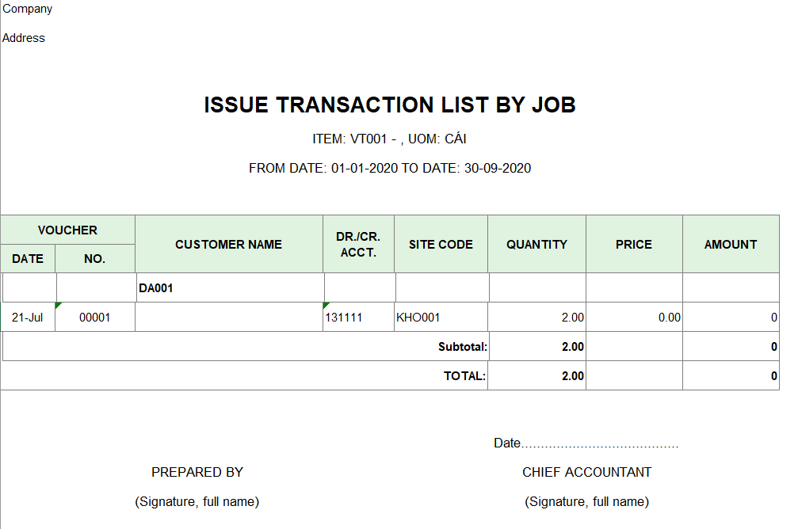
Task: Click the SITE CODE column header
Action: coord(441,244)
